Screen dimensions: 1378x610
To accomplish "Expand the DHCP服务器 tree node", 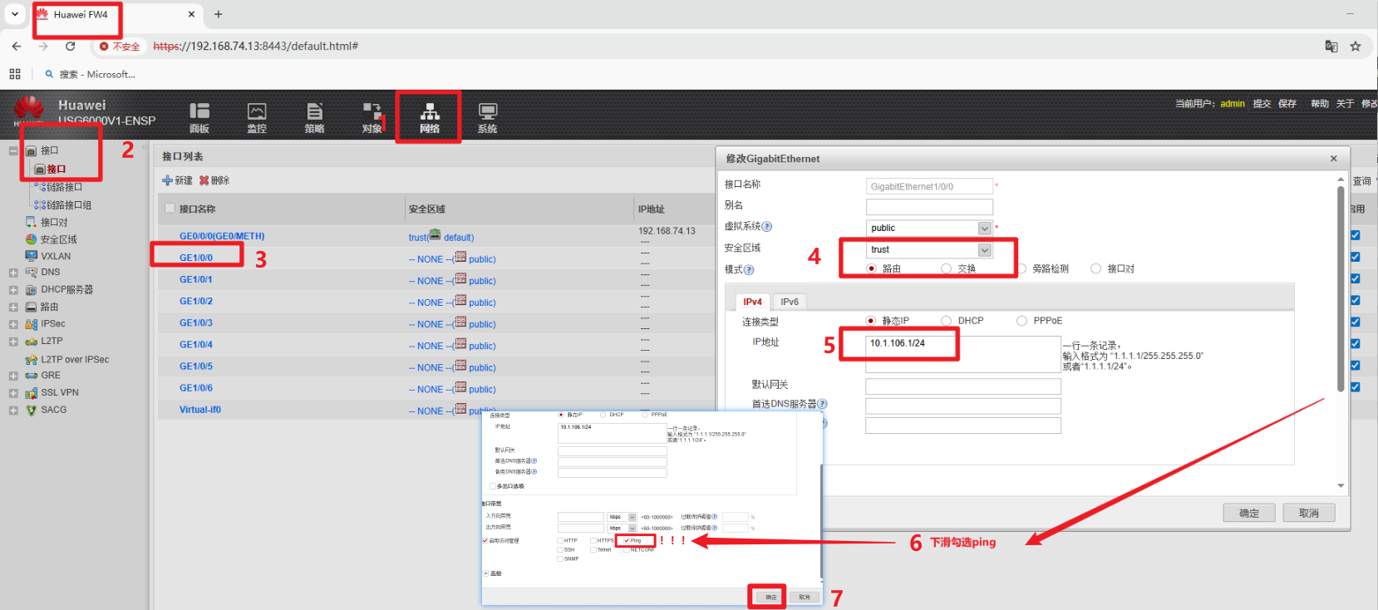I will coord(13,290).
